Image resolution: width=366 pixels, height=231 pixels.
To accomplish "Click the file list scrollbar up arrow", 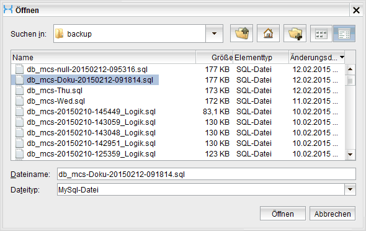I will (350, 69).
